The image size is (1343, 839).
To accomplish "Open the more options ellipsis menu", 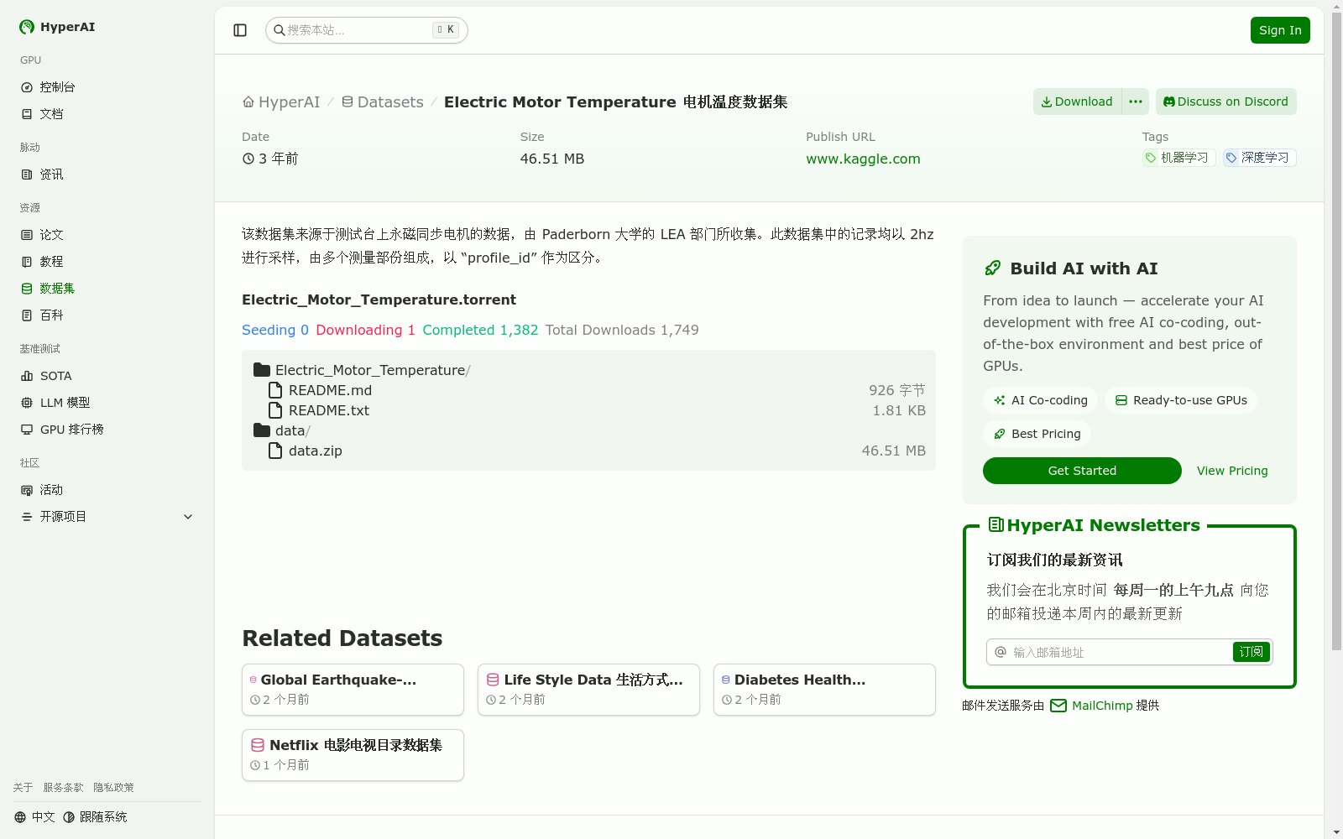I will coord(1136,102).
